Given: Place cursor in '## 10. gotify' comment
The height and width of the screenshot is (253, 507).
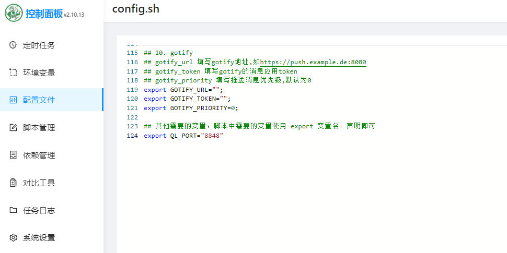Looking at the screenshot, I should [168, 53].
